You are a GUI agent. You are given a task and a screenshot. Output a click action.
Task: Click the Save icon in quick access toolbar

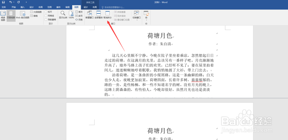(x=3, y=2)
